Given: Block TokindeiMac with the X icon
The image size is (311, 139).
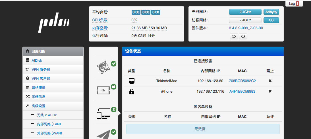Looking at the screenshot, I should [270, 81].
